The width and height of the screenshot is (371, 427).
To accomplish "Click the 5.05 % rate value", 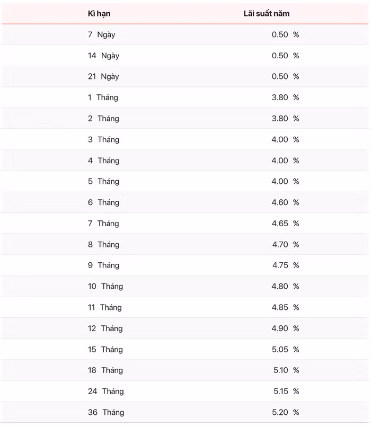I will (285, 349).
